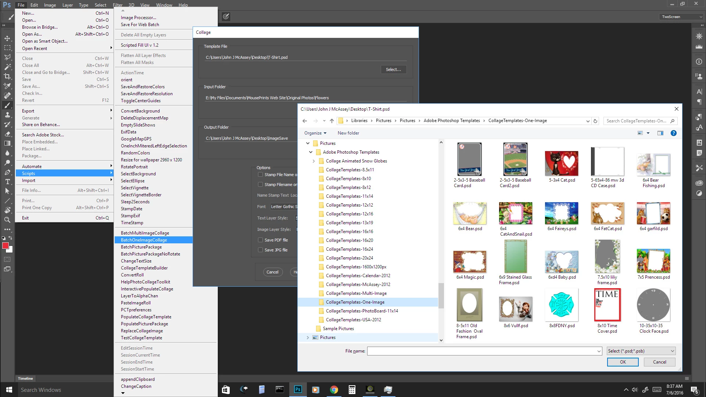
Task: Click OK in the file dialog
Action: point(623,362)
